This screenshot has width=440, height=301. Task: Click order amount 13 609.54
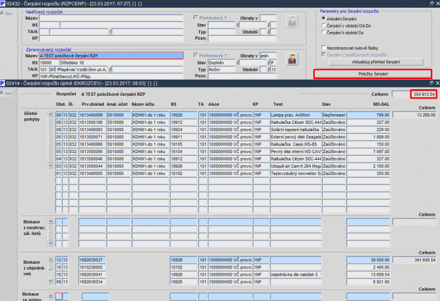click(368, 275)
